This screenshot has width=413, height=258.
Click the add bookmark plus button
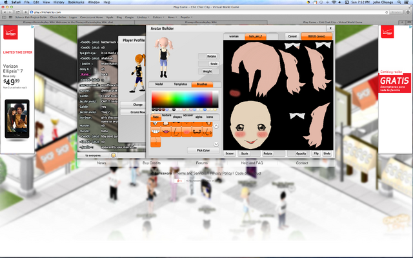25,12
